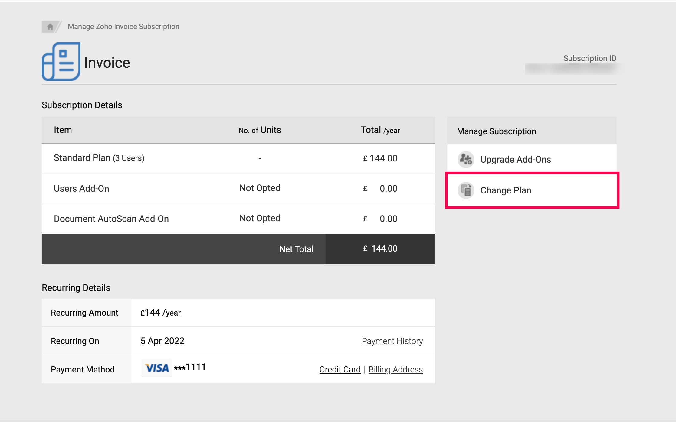Click the Change Plan icon

coord(466,190)
